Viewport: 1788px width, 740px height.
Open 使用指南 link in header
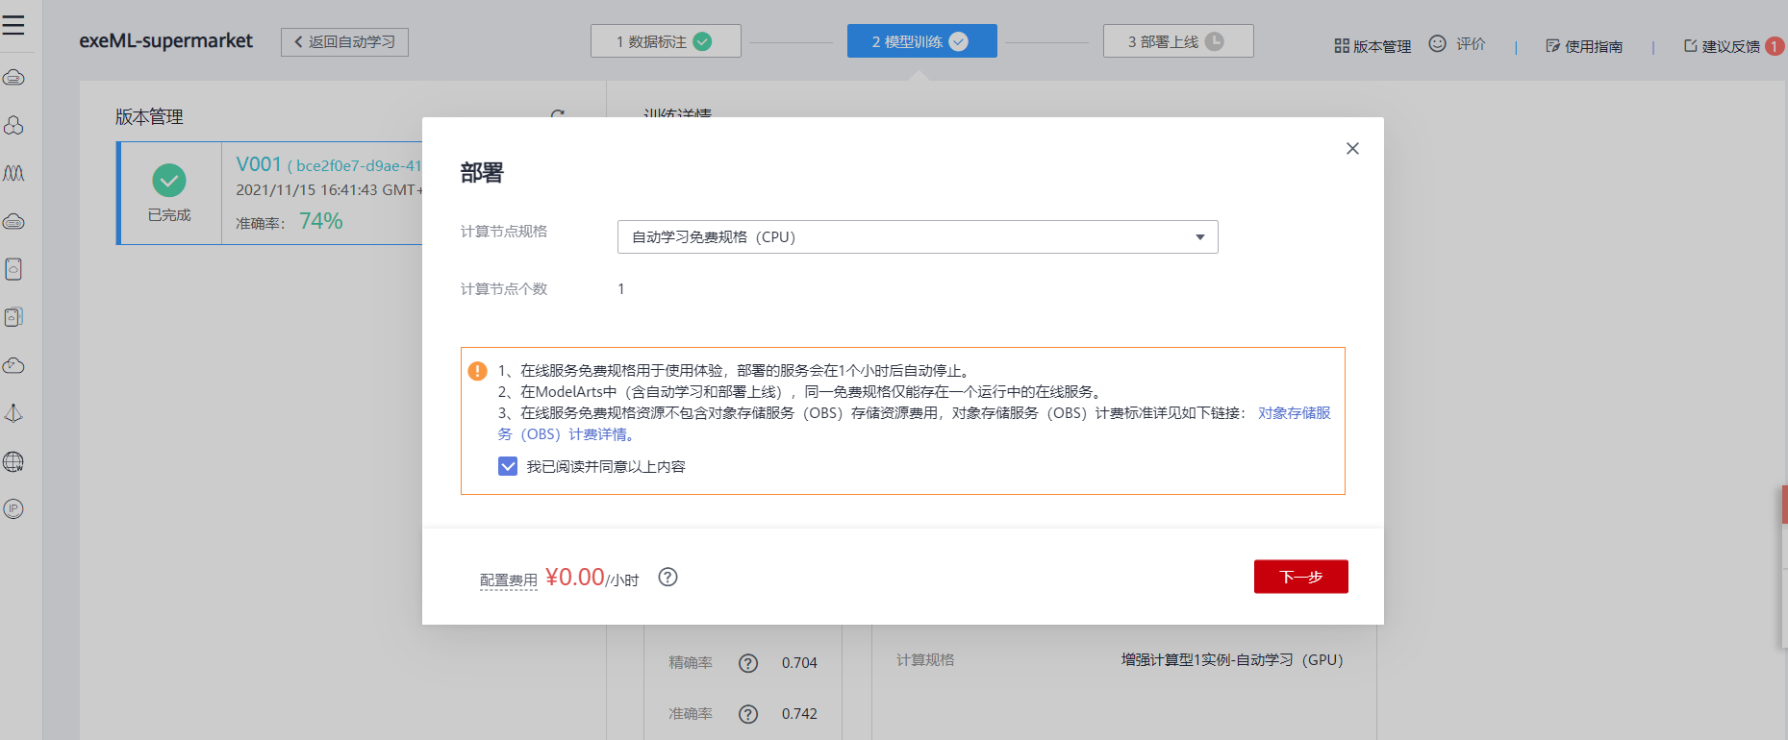(1584, 46)
